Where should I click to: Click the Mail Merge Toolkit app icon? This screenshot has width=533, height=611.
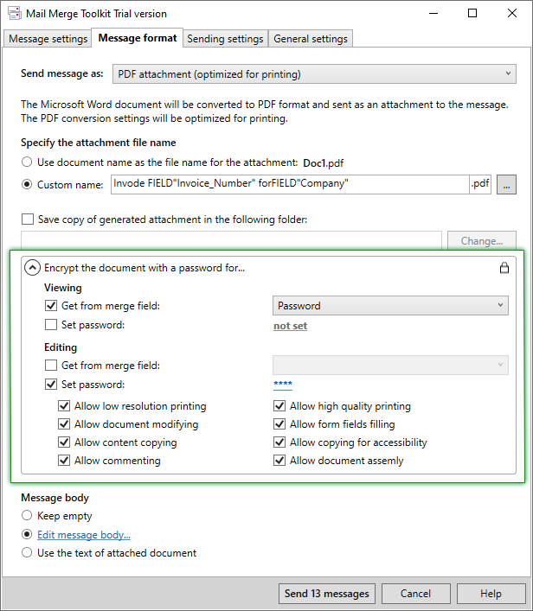pyautogui.click(x=14, y=13)
